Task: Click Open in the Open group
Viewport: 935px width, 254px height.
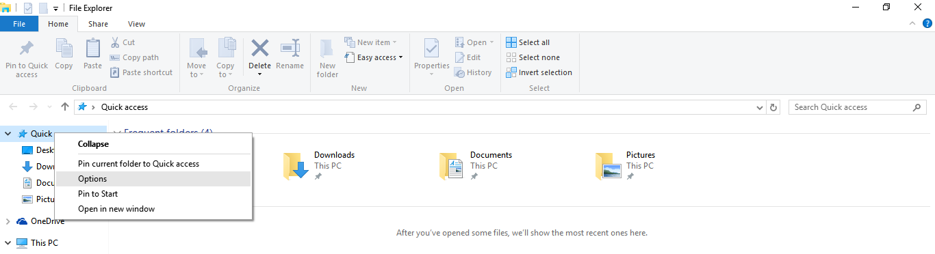Action: [474, 42]
